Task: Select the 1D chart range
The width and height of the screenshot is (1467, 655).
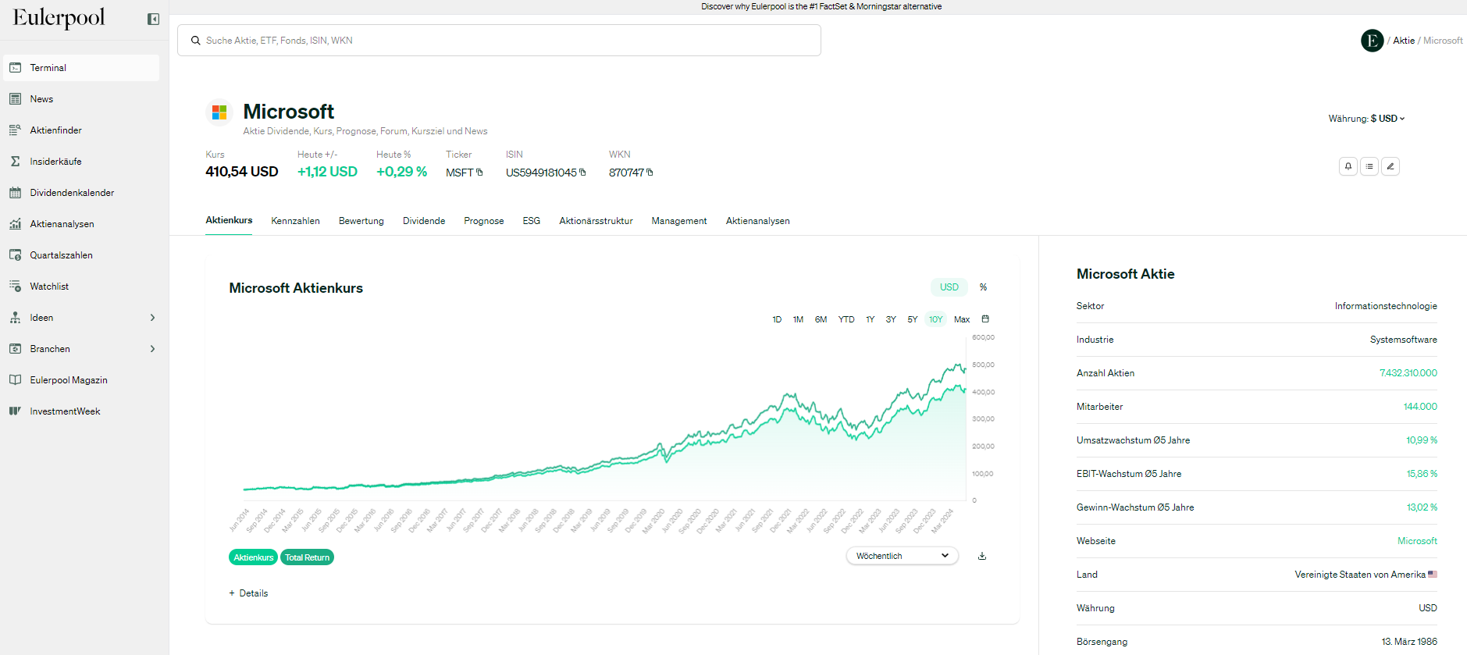Action: coord(777,319)
